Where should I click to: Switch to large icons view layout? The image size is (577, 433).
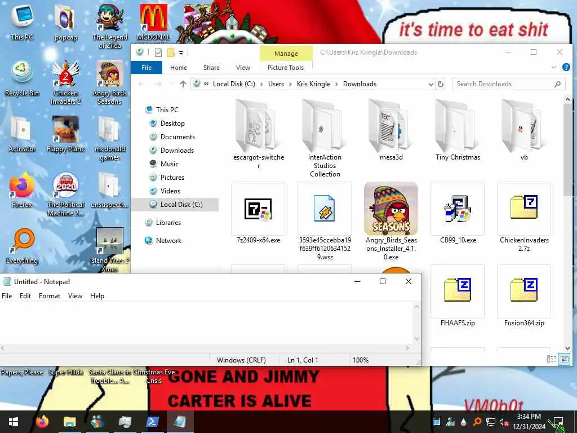[563, 359]
